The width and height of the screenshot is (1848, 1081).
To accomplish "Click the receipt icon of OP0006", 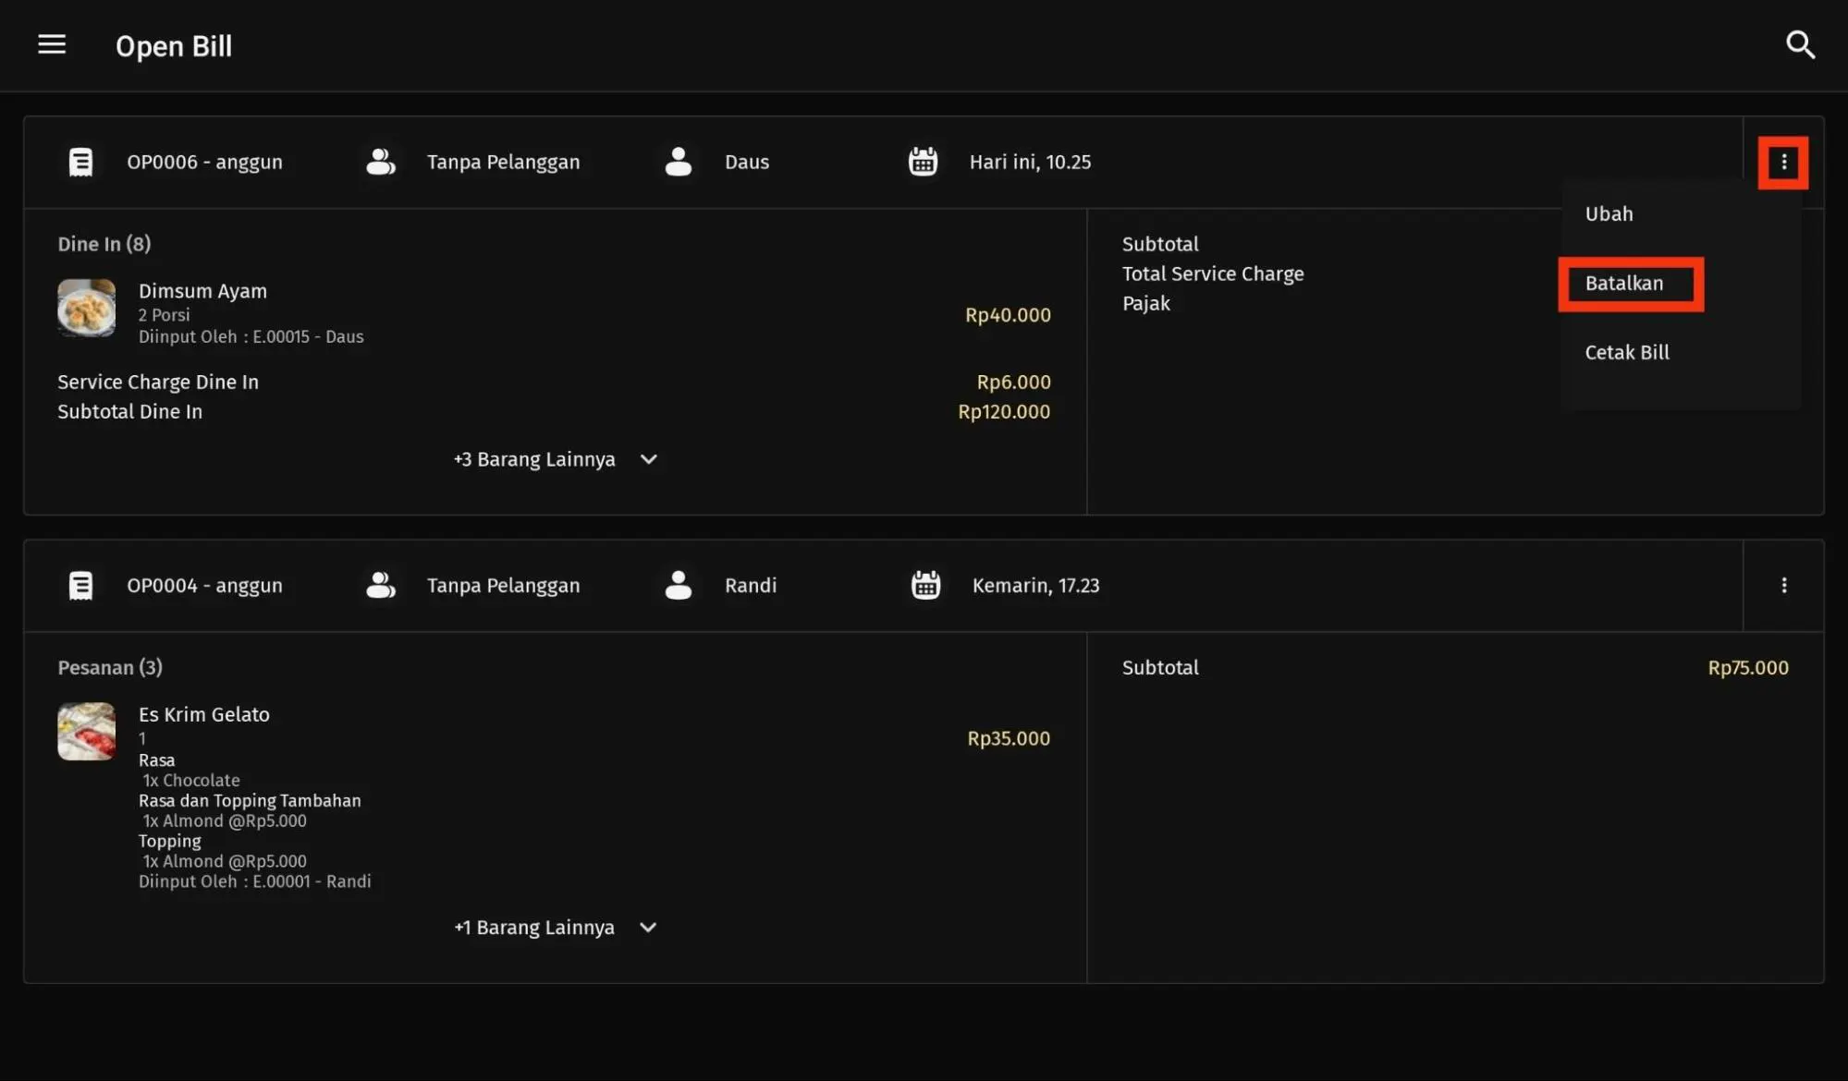I will tap(81, 162).
